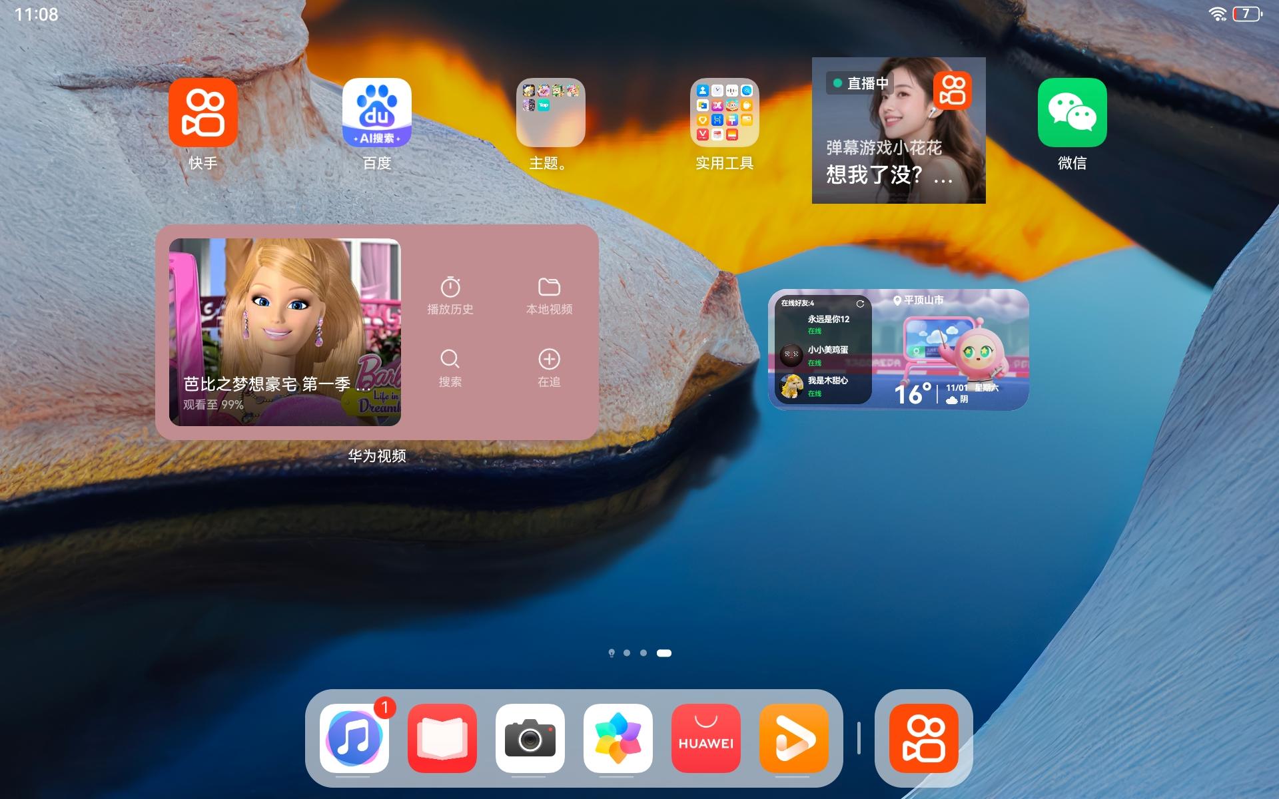Resume Barbie Dreamhouse video thumbnail
This screenshot has width=1279, height=799.
[x=284, y=332]
